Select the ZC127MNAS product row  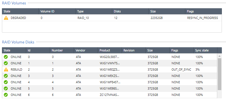click(109, 95)
